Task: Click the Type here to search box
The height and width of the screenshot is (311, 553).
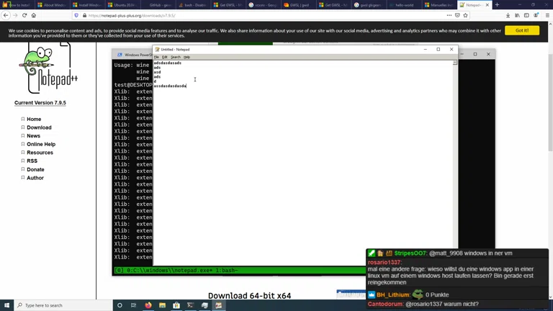Action: pyautogui.click(x=61, y=305)
